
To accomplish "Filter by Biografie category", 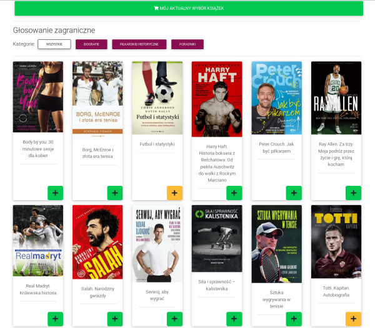I will pos(91,44).
